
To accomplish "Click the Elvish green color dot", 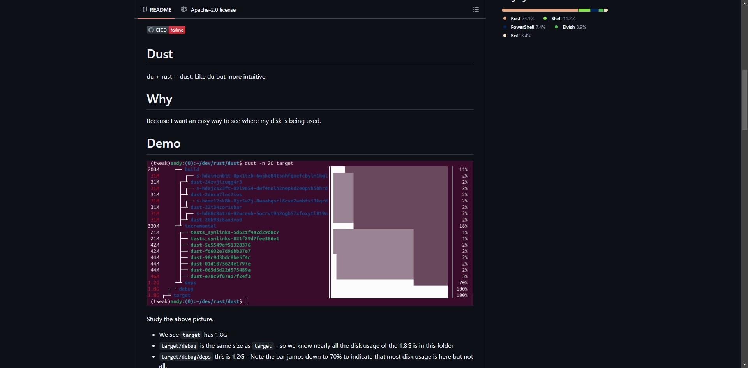I will (x=556, y=27).
